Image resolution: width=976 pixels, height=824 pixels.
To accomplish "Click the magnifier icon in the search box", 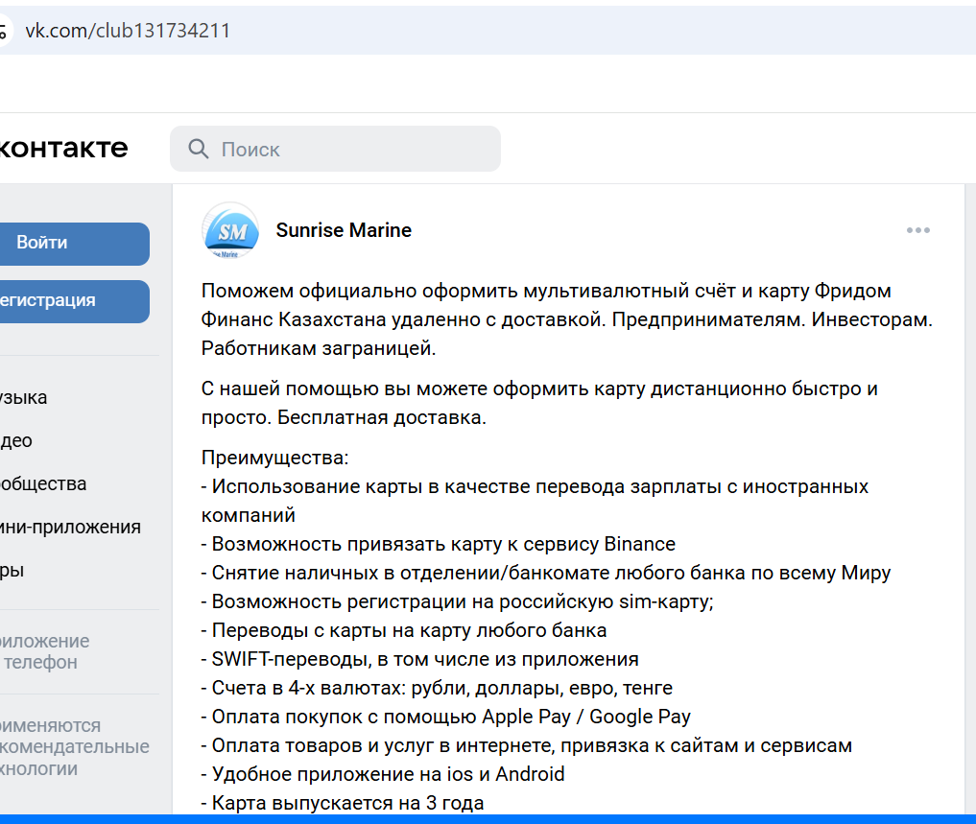I will (x=199, y=149).
